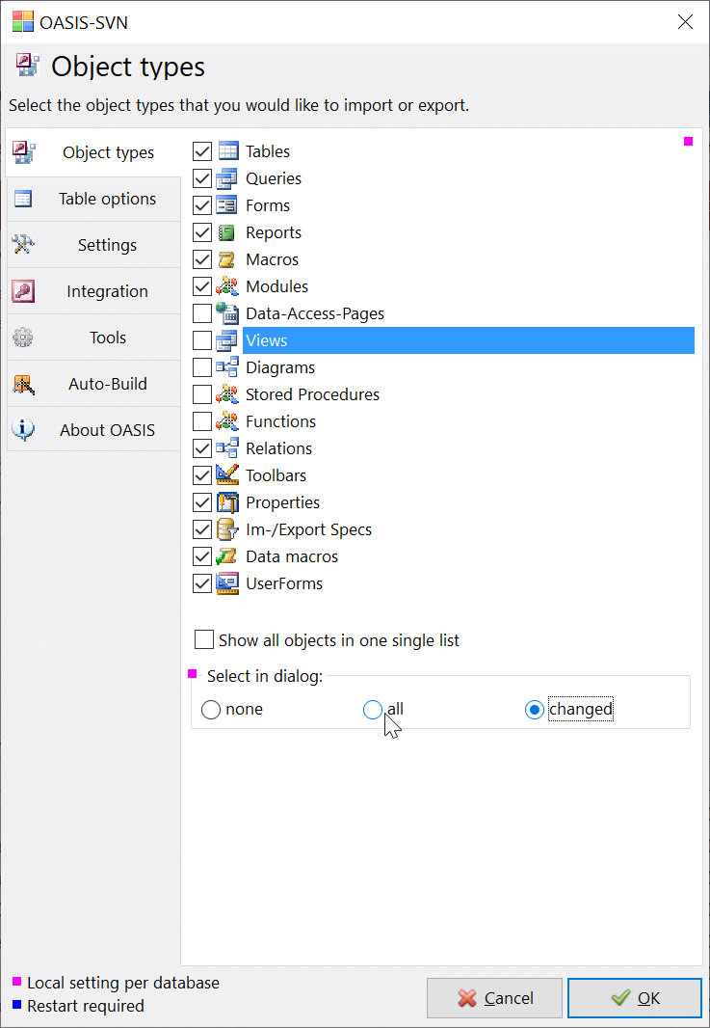Viewport: 710px width, 1028px height.
Task: Click the OASIS-SVN title bar app icon
Action: coord(23,21)
